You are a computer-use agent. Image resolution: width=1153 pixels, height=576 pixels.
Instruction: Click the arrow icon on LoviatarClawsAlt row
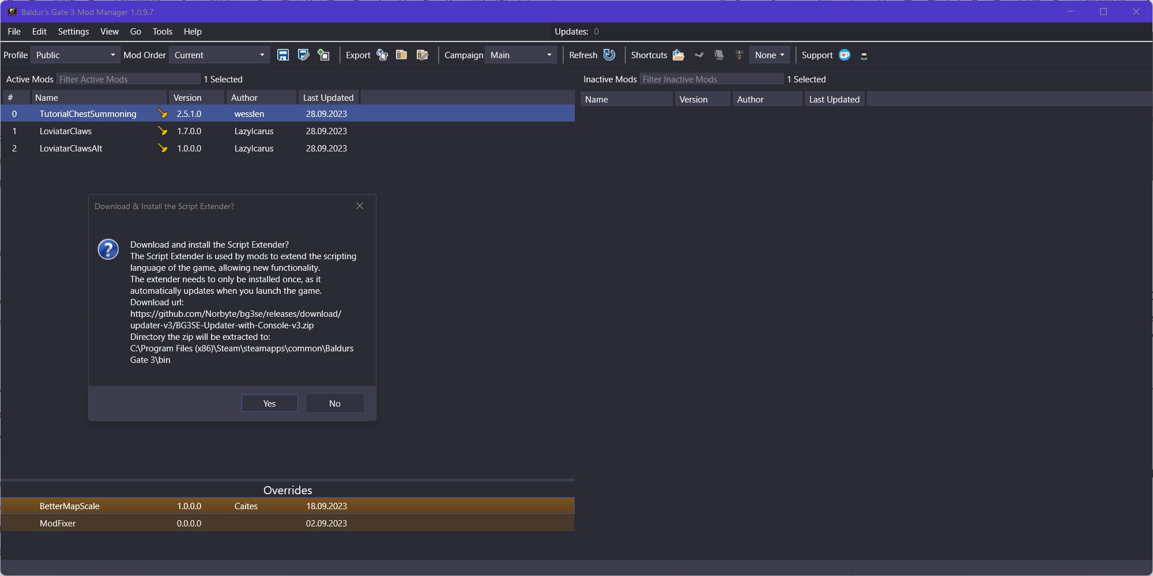point(163,149)
